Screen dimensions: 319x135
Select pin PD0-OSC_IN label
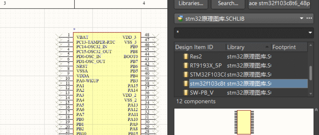pos(89,56)
